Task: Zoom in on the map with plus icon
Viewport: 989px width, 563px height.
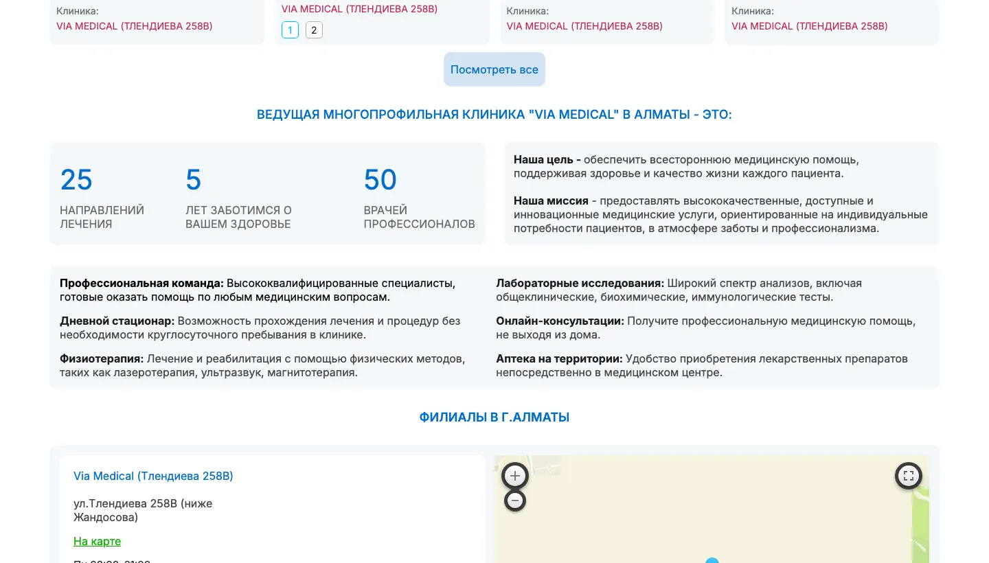Action: click(515, 475)
